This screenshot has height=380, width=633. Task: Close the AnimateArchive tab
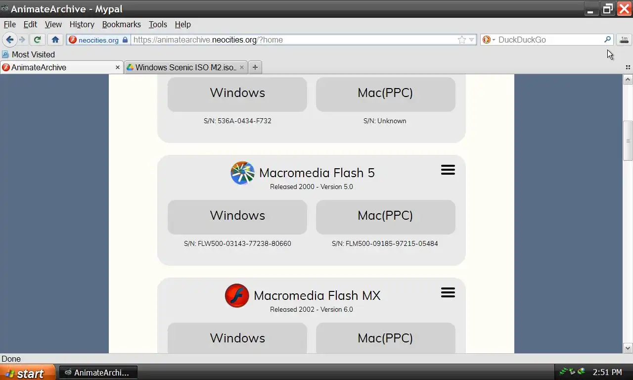(118, 67)
